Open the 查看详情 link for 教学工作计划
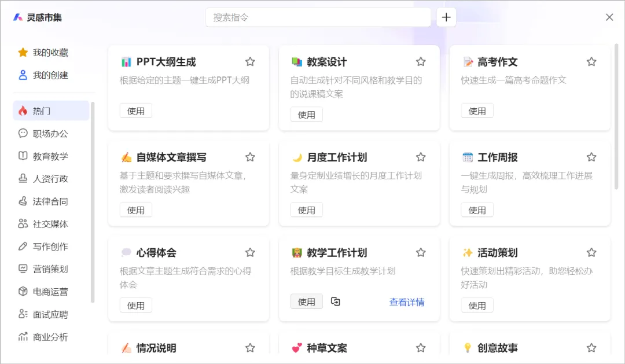Image resolution: width=625 pixels, height=364 pixels. [407, 302]
